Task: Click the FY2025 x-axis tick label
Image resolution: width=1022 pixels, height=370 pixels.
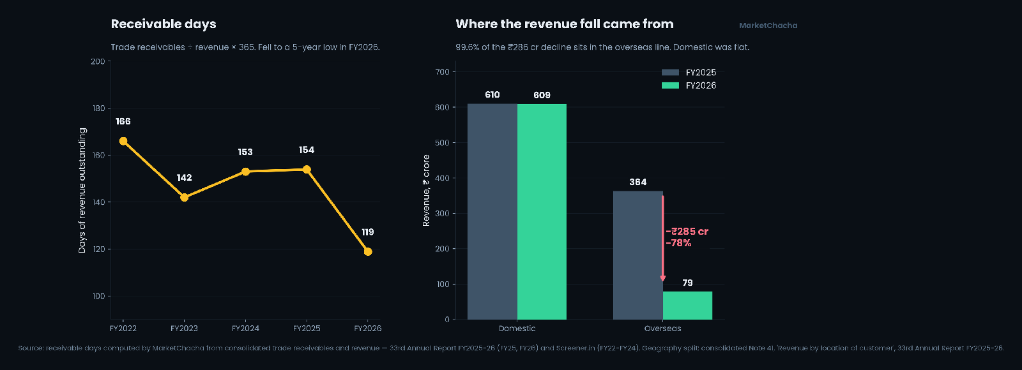Action: (x=307, y=329)
